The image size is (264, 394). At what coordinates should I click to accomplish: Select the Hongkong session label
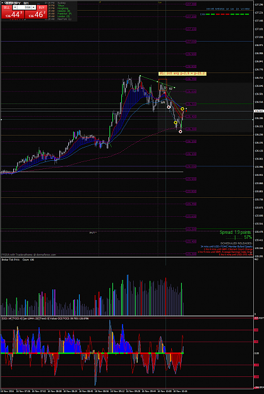coord(63,8)
